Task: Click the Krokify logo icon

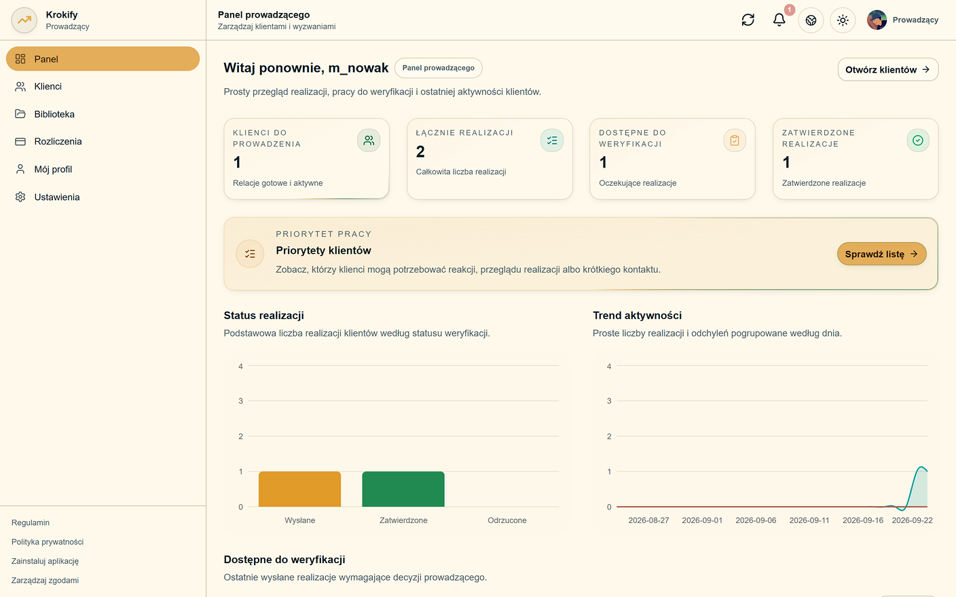Action: click(x=24, y=20)
